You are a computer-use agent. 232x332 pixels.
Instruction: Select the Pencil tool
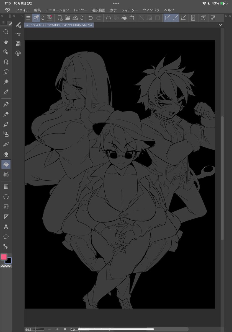pyautogui.click(x=6, y=114)
